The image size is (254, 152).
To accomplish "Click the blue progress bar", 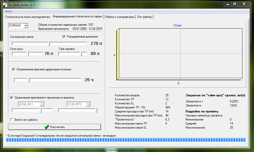I will pyautogui.click(x=126, y=140).
